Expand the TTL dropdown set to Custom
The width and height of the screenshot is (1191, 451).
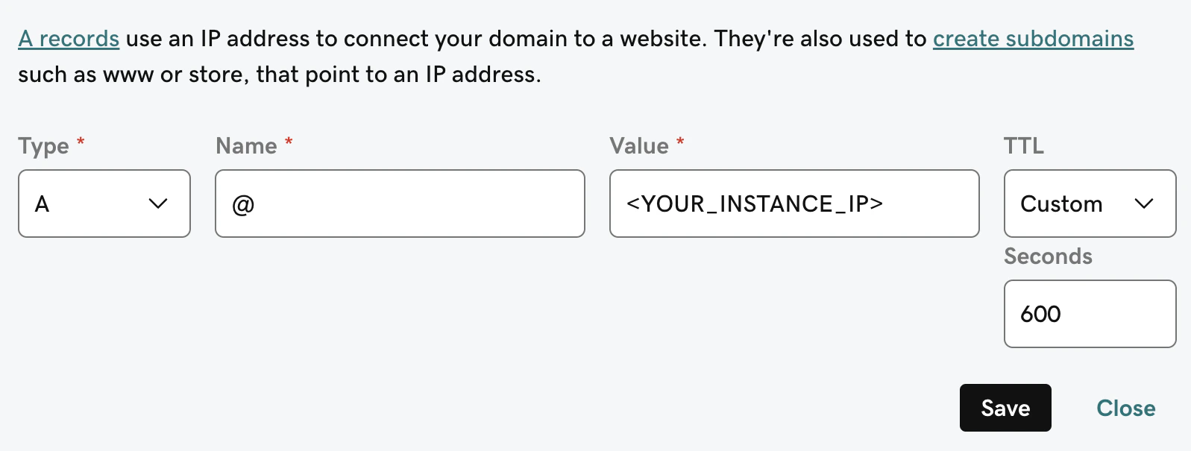[1090, 204]
